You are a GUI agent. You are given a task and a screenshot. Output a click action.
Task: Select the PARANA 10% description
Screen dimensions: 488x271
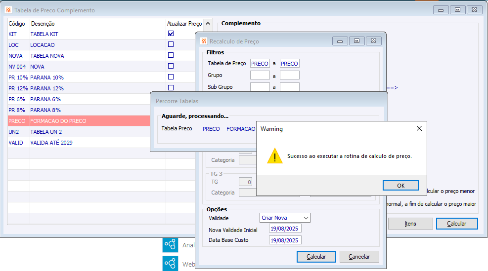click(x=47, y=77)
